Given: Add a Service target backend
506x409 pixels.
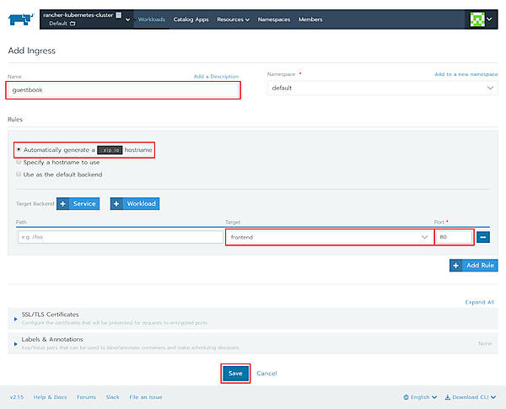Looking at the screenshot, I should tap(78, 203).
